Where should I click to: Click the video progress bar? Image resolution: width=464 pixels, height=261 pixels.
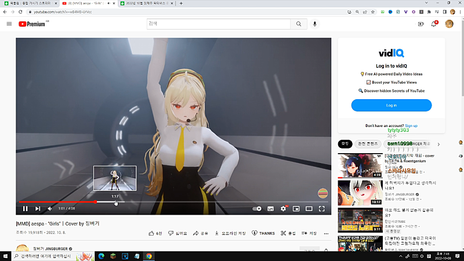click(173, 202)
